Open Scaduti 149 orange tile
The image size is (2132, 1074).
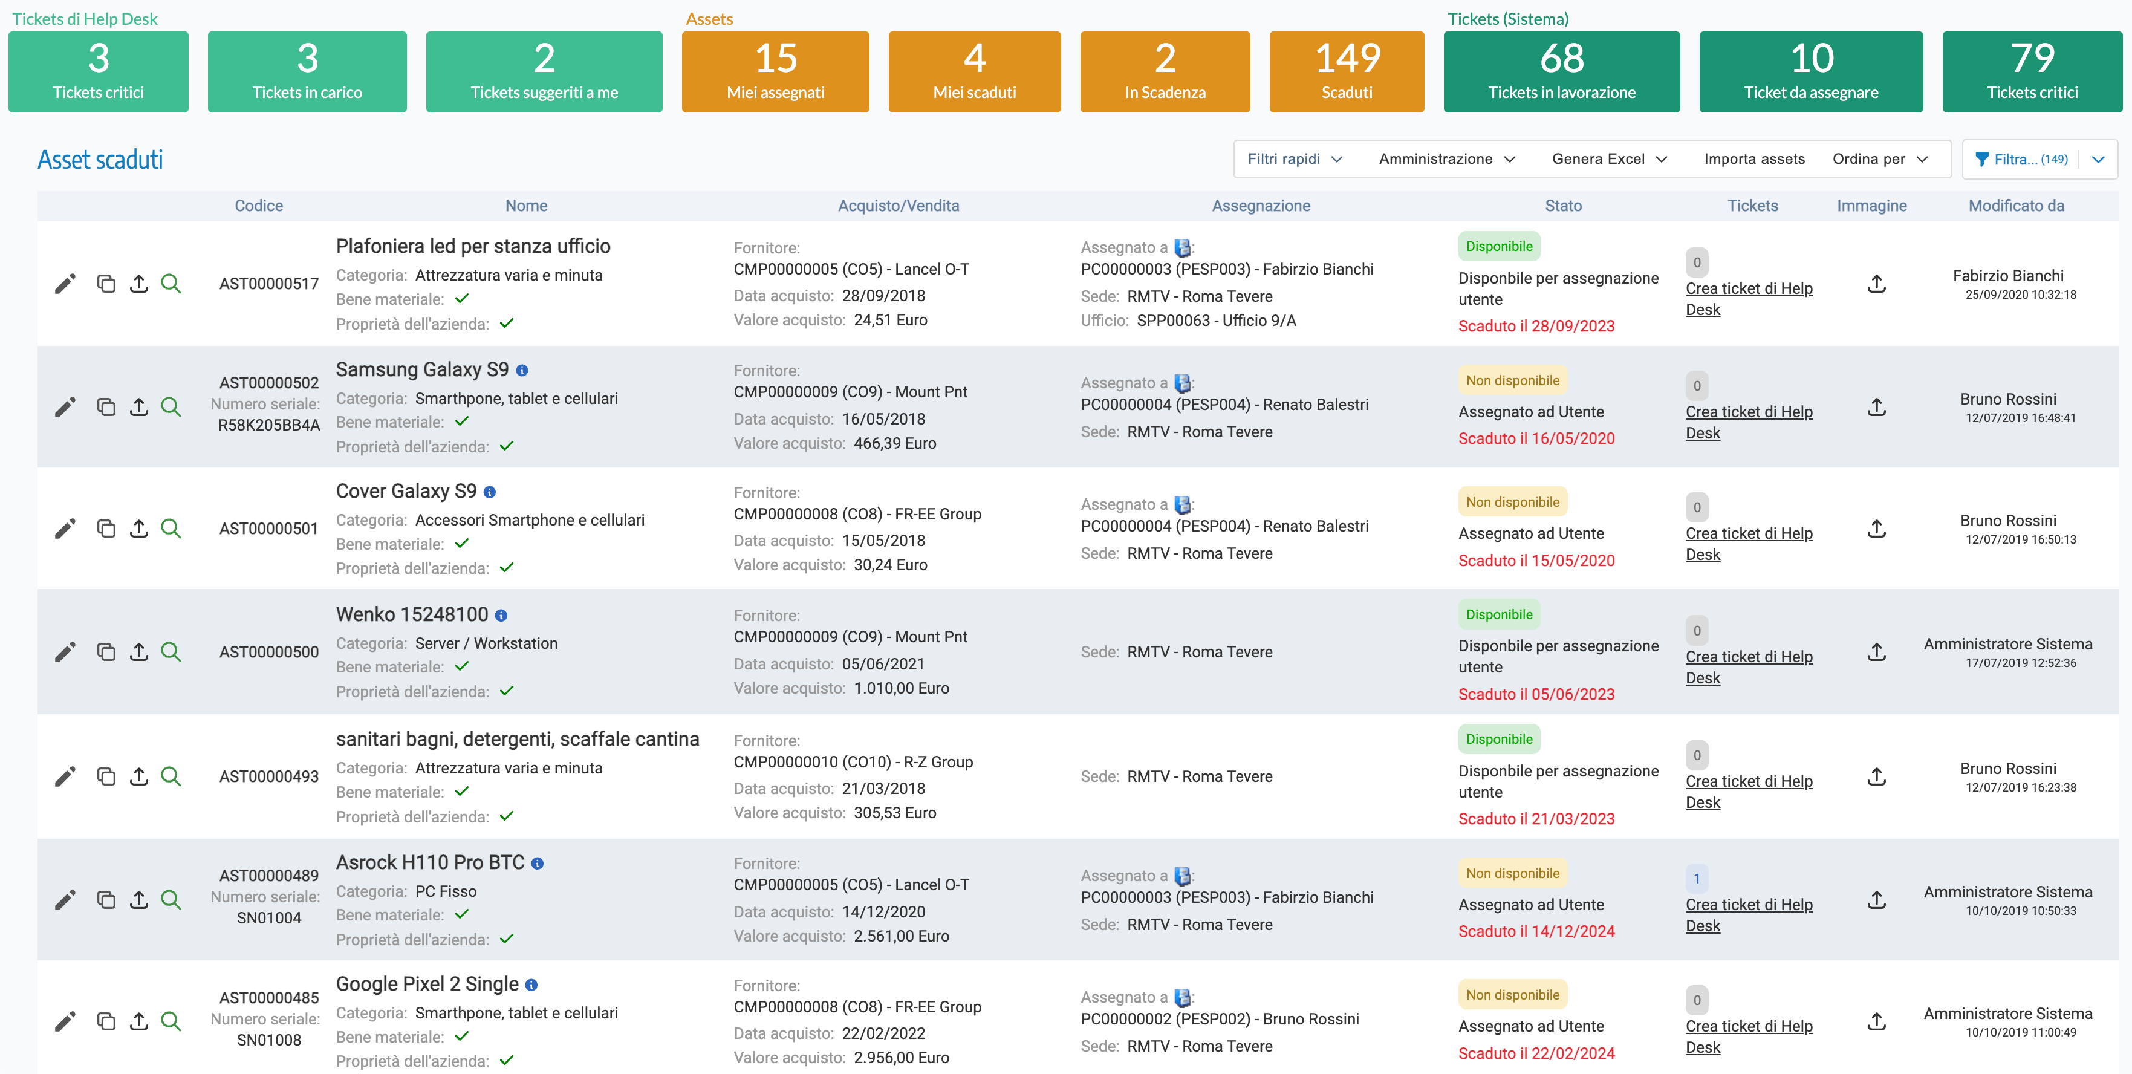[1346, 72]
